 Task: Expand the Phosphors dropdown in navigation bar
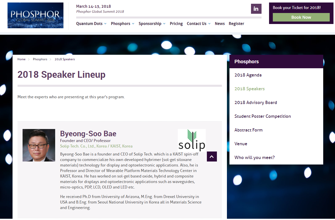pyautogui.click(x=123, y=23)
